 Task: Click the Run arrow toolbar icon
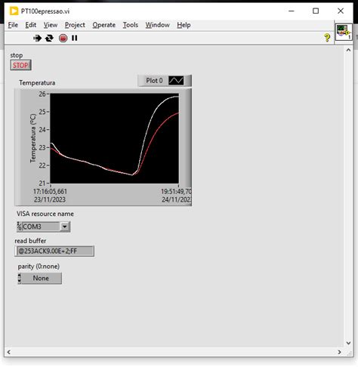point(37,39)
